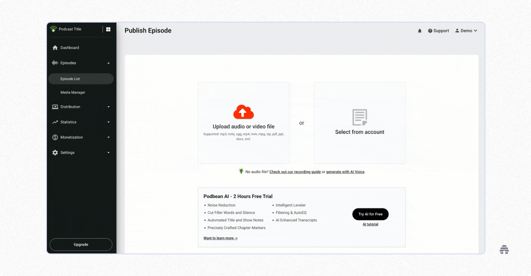This screenshot has height=276, width=531.
Task: Click the Monetization dollar icon
Action: [55, 137]
